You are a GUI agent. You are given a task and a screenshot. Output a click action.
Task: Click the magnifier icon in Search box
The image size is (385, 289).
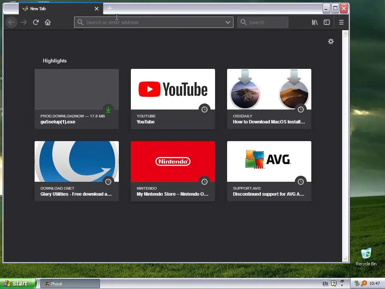pyautogui.click(x=243, y=22)
